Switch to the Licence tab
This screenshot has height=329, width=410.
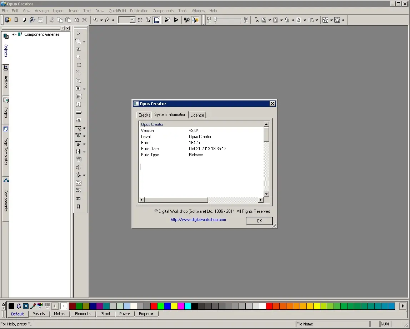point(197,115)
